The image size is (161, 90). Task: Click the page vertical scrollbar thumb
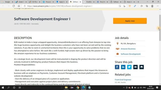[x=160, y=28]
